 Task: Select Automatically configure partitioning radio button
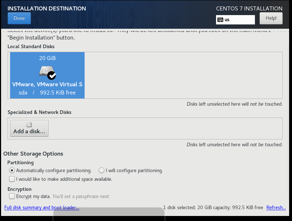pos(12,170)
